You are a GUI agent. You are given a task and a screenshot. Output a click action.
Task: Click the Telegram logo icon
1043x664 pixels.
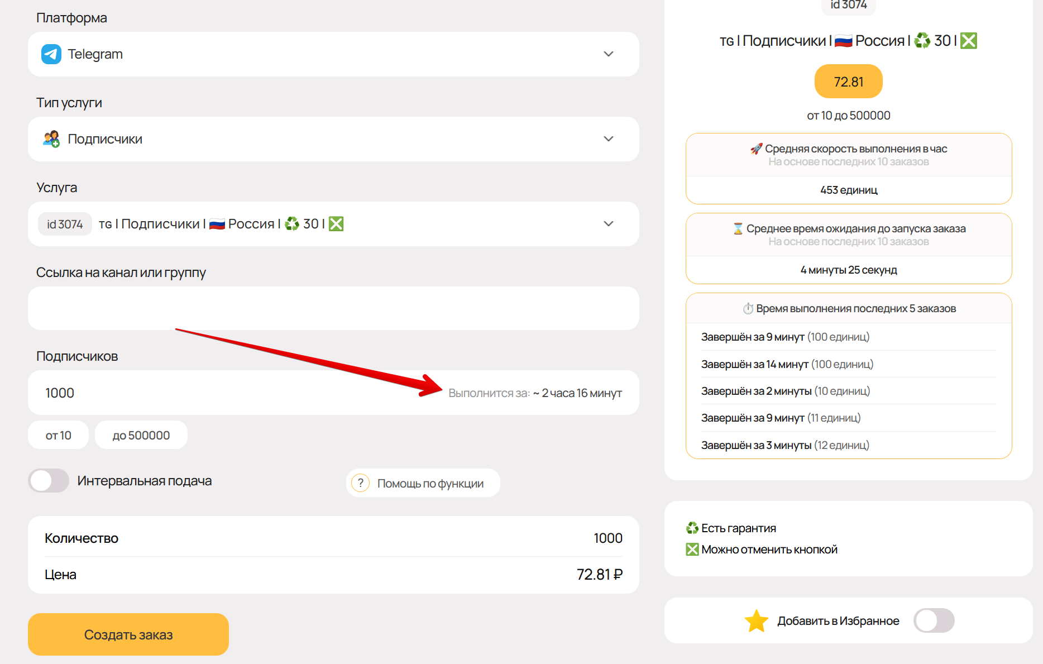(x=51, y=54)
